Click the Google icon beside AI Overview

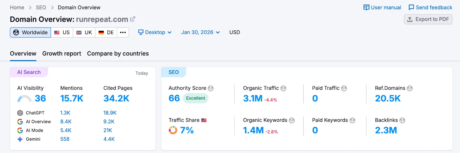[x=20, y=122]
